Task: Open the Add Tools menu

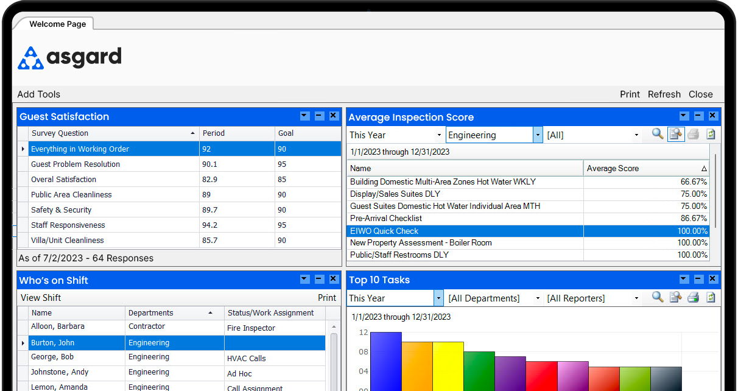Action: (x=38, y=94)
